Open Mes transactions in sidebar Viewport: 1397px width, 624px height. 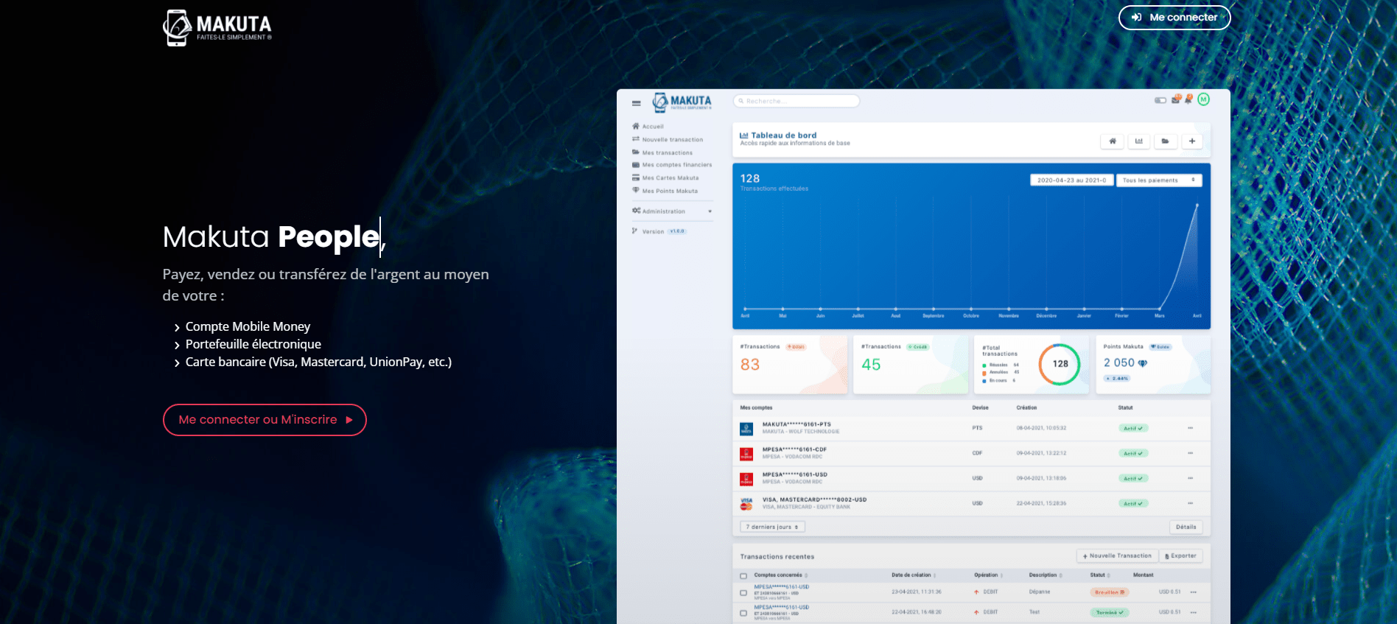(662, 153)
